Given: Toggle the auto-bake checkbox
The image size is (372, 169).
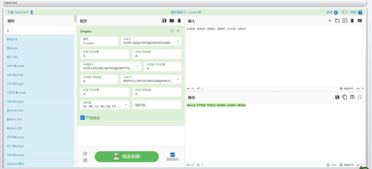Looking at the screenshot, I should click(x=173, y=155).
